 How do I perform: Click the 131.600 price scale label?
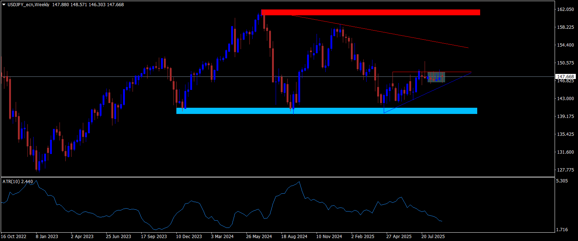coord(565,152)
